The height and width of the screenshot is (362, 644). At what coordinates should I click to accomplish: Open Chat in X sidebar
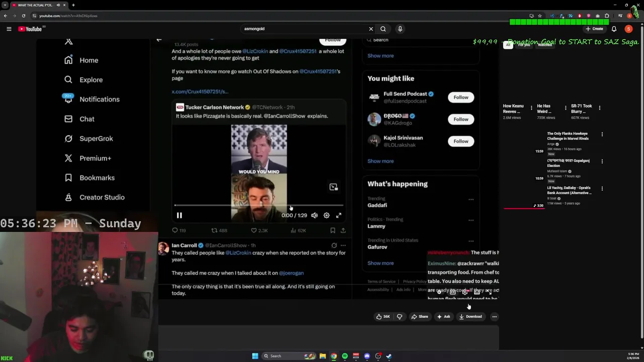[x=79, y=119]
